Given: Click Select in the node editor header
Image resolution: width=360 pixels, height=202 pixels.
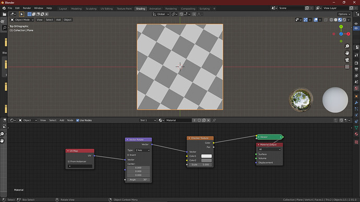Looking at the screenshot, I should pos(53,120).
